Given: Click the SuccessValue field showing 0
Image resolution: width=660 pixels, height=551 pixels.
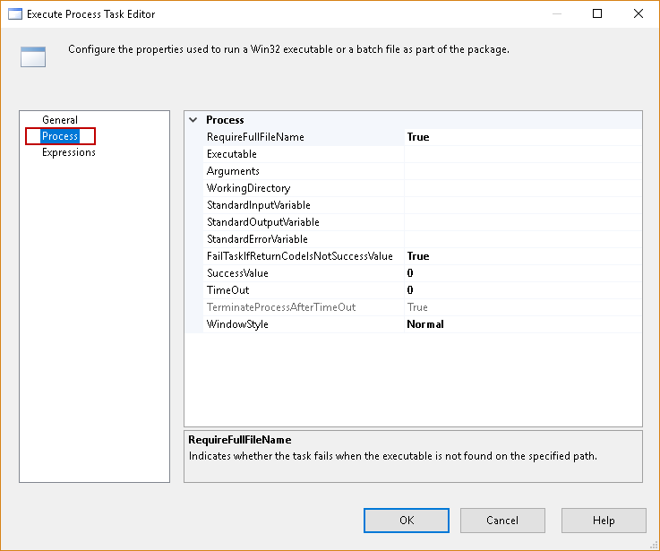Looking at the screenshot, I should tap(522, 273).
